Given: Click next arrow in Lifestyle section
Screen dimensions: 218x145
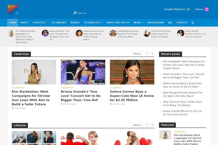Looking at the screenshot, I should tap(153, 125).
